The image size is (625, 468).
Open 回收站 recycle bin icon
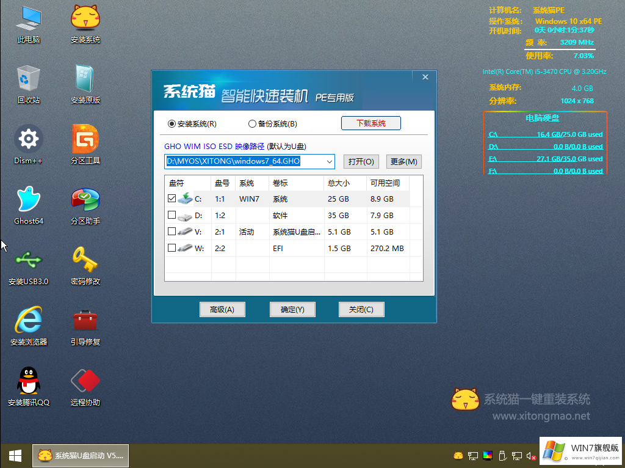coord(28,84)
